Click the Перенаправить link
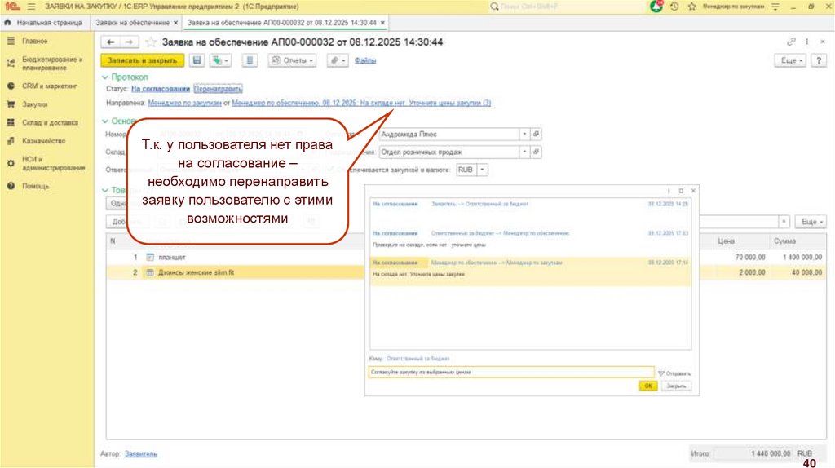The height and width of the screenshot is (468, 835). click(218, 89)
